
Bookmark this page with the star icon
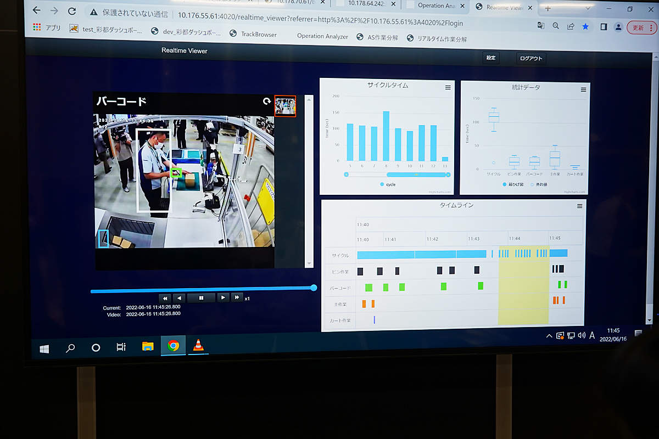[x=585, y=26]
